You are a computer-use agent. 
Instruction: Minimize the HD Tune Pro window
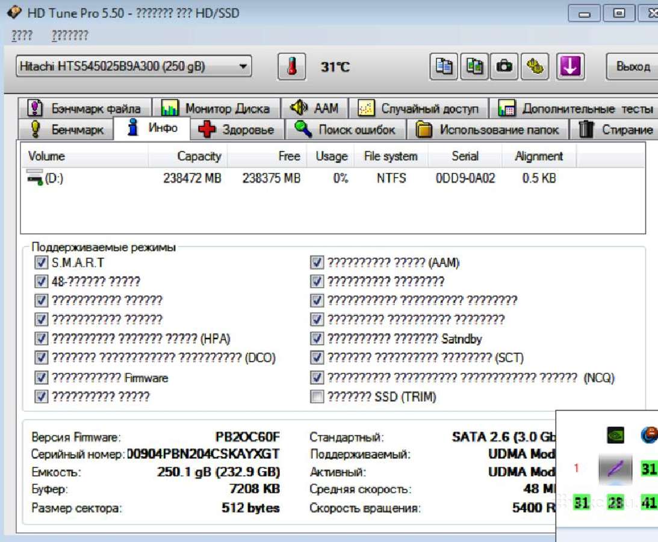(x=584, y=13)
